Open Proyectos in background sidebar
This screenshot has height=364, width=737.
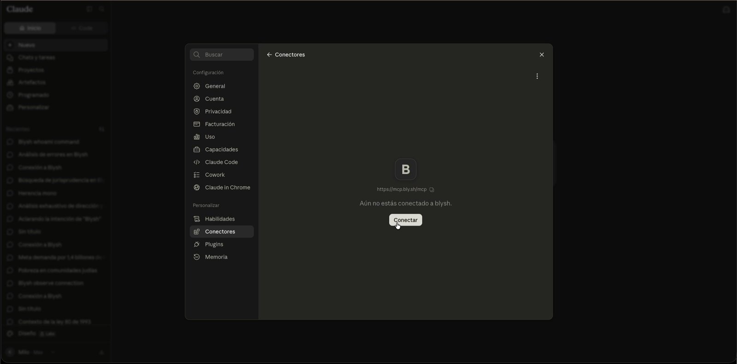[x=56, y=70]
